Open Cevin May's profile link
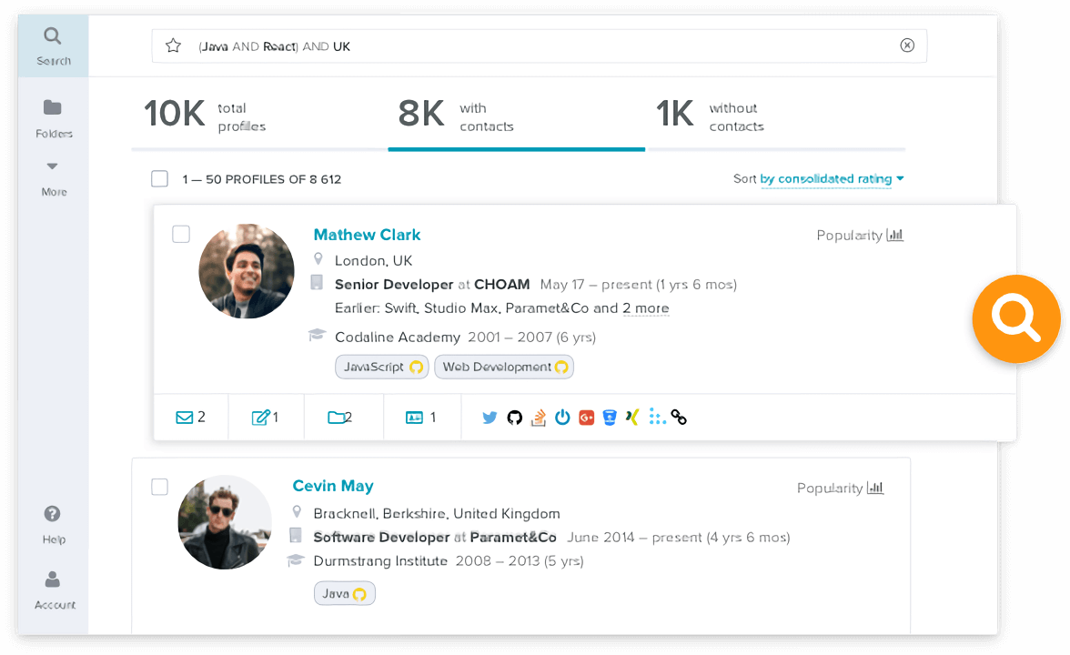Screen dimensions: 1070x655 333,486
